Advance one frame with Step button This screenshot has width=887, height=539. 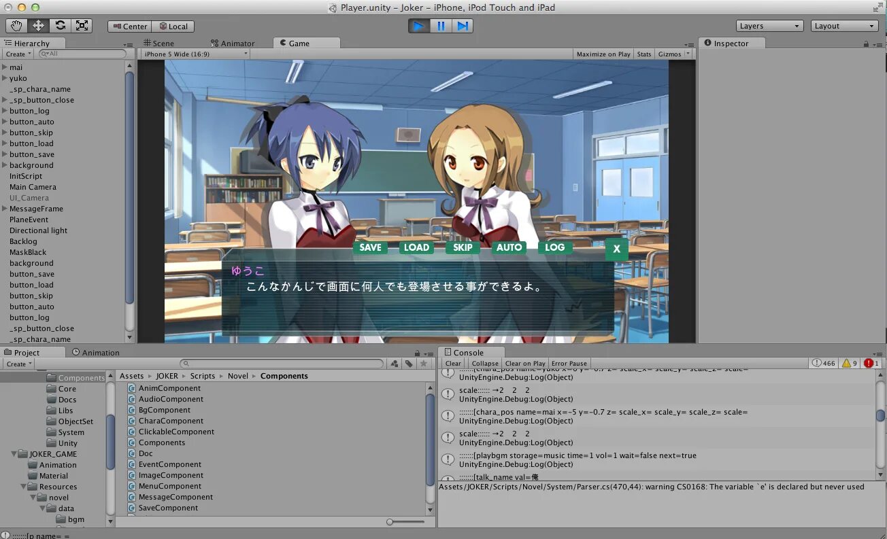click(463, 26)
